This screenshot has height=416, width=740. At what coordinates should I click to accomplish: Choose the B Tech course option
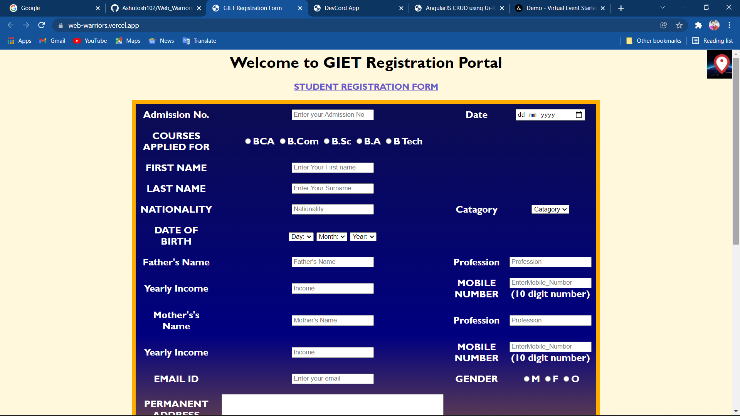(389, 141)
